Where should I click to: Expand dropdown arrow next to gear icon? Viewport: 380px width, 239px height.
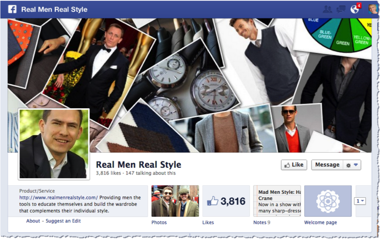tap(356, 165)
